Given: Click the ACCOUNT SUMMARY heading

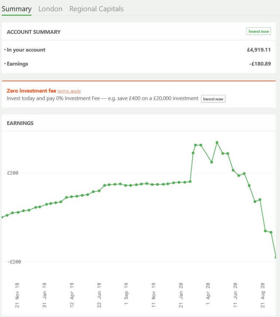Looking at the screenshot, I should pyautogui.click(x=34, y=32).
